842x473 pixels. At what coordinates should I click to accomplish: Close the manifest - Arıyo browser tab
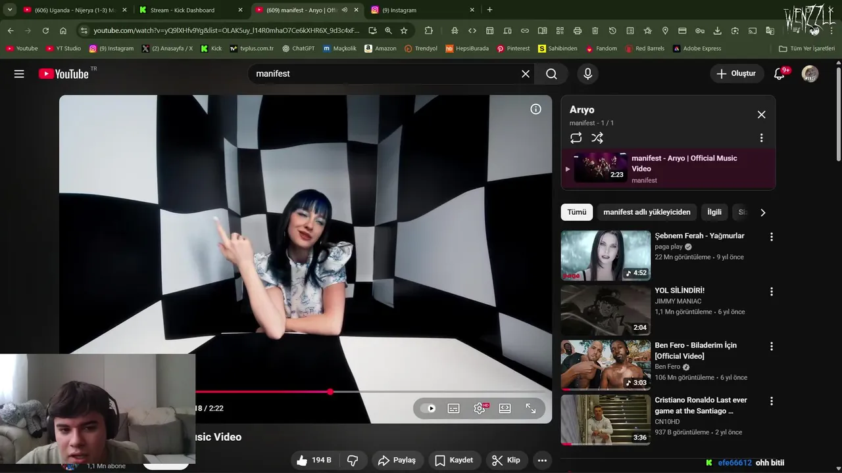click(357, 10)
